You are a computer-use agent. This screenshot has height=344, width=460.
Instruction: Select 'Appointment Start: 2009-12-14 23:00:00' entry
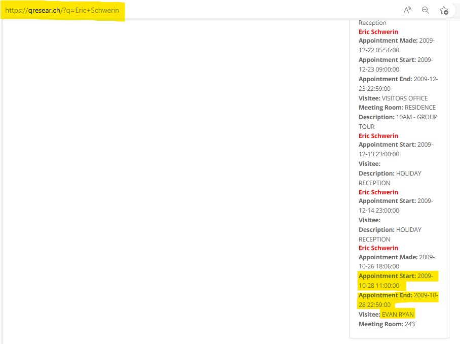pos(396,205)
